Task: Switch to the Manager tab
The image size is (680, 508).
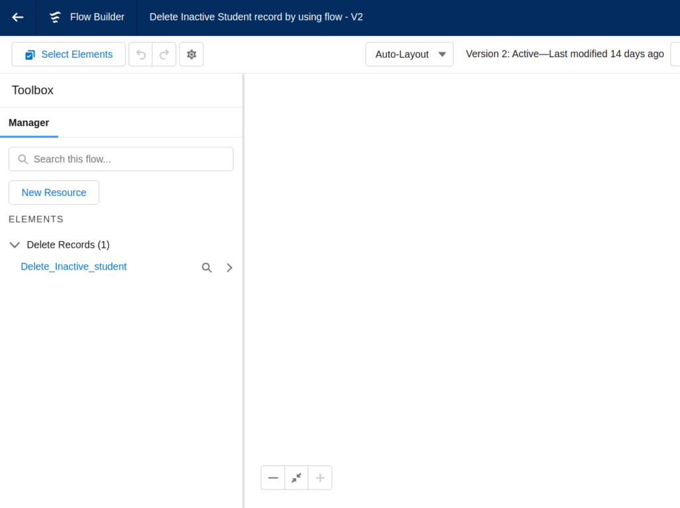Action: point(29,123)
